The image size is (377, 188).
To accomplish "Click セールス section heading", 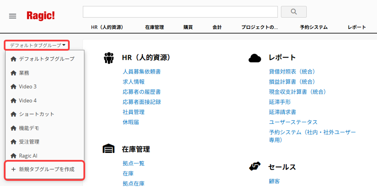I will pyautogui.click(x=282, y=167).
